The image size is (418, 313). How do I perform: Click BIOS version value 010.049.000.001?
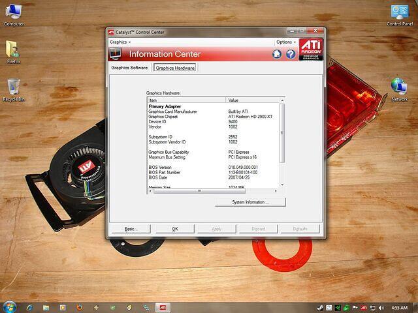(x=243, y=167)
